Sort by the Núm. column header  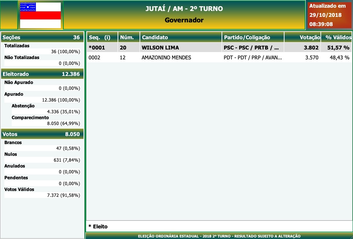tap(129, 37)
